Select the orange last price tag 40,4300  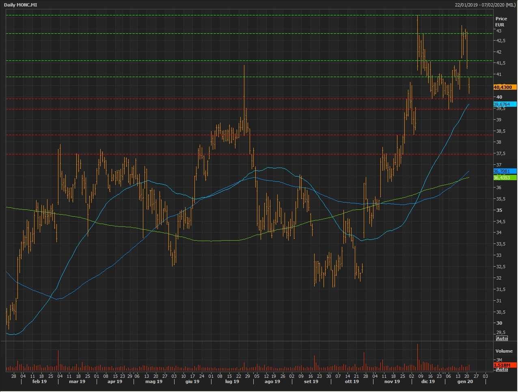(x=505, y=87)
